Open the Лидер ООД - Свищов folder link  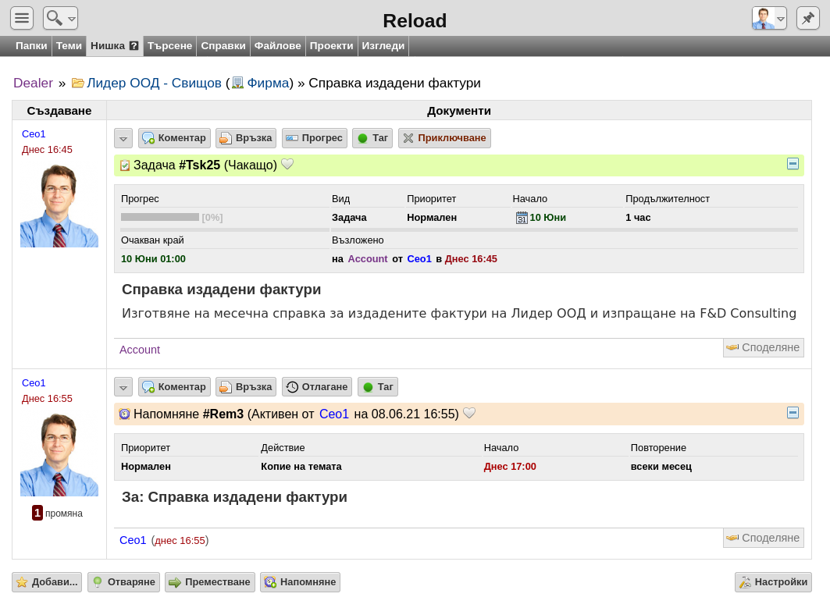click(154, 83)
